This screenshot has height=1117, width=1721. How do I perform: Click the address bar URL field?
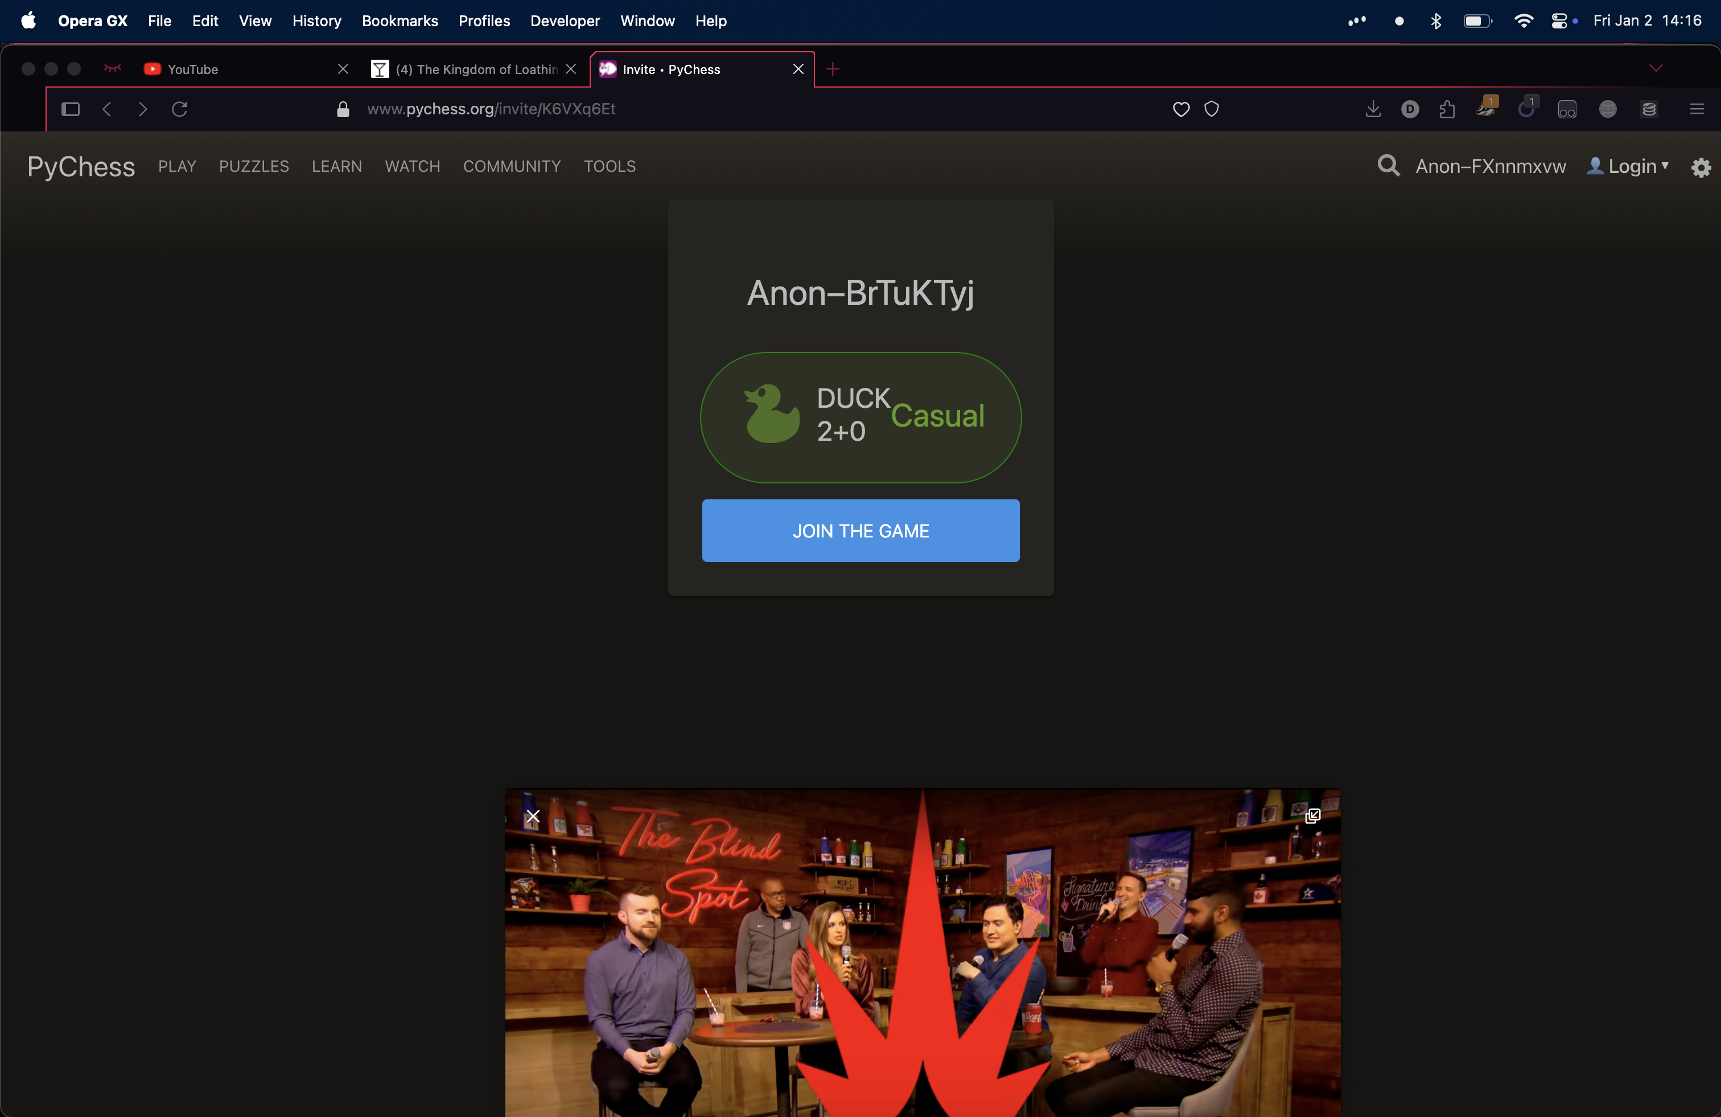point(492,109)
